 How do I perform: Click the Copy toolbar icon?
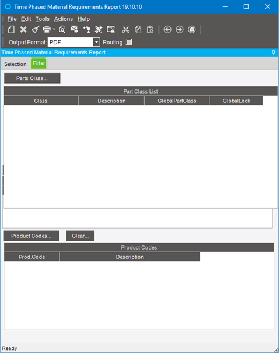point(138,29)
